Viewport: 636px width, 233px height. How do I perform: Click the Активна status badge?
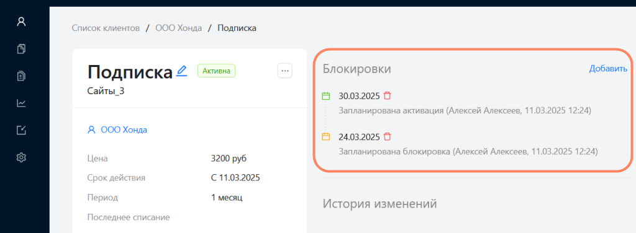pyautogui.click(x=216, y=71)
